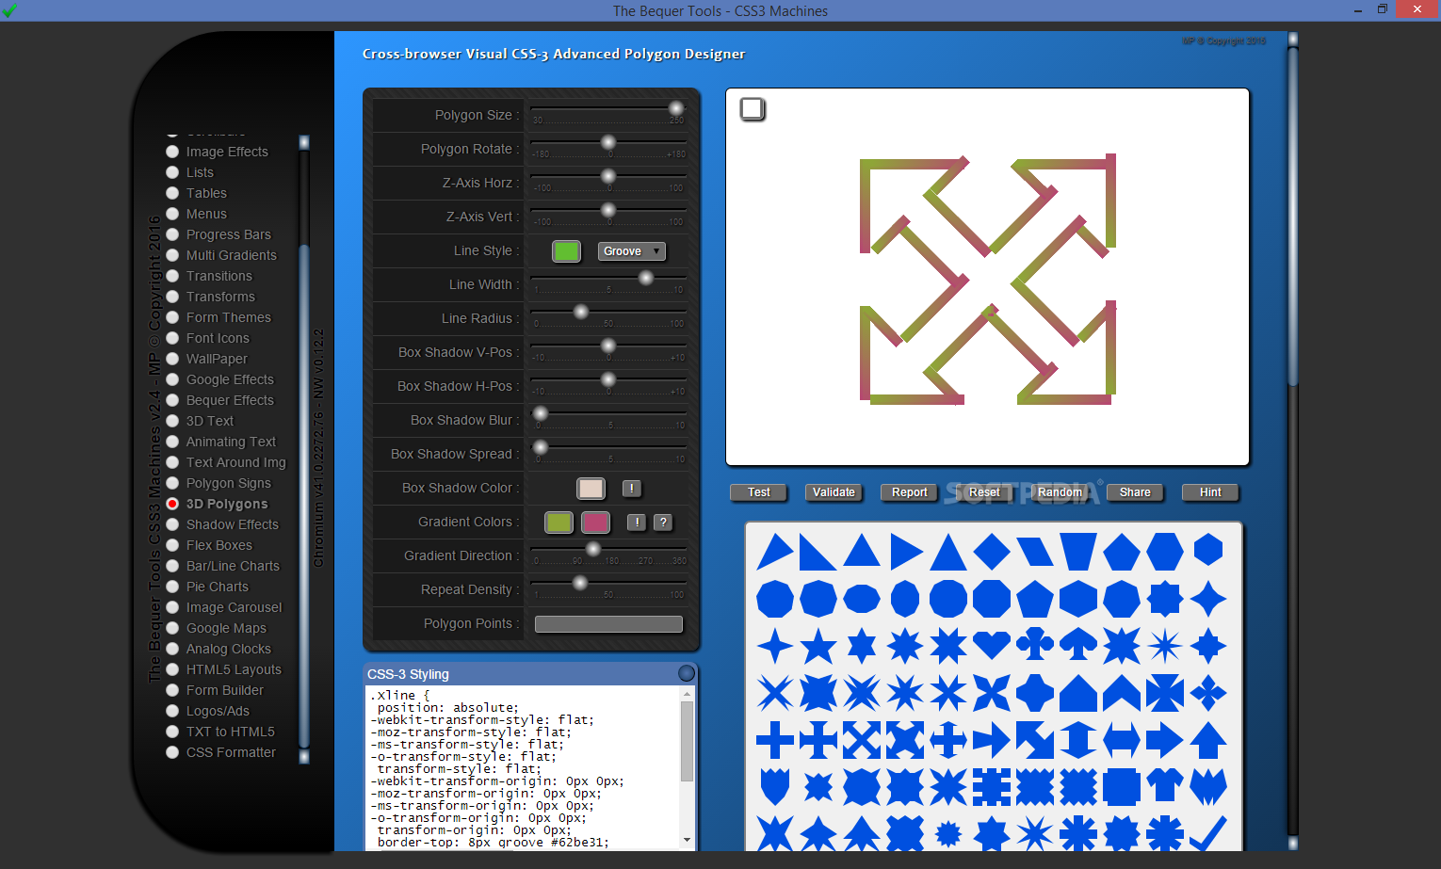The image size is (1441, 869).
Task: Open CSS Formatter in the sidebar
Action: tap(231, 752)
